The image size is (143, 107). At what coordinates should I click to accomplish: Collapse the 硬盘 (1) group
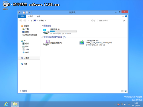coord(42,26)
